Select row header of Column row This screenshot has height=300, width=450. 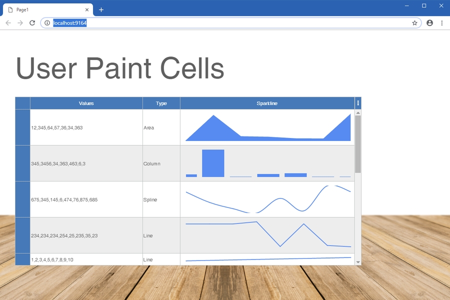(22, 163)
